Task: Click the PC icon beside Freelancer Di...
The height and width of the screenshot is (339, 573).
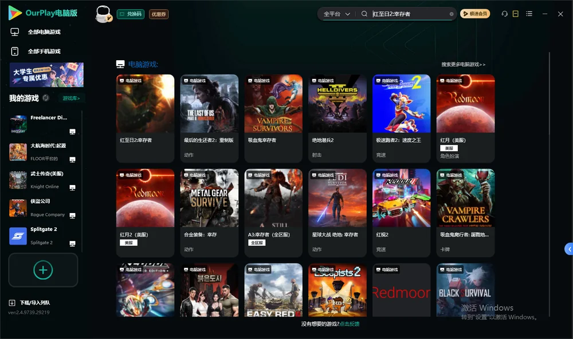Action: point(72,132)
